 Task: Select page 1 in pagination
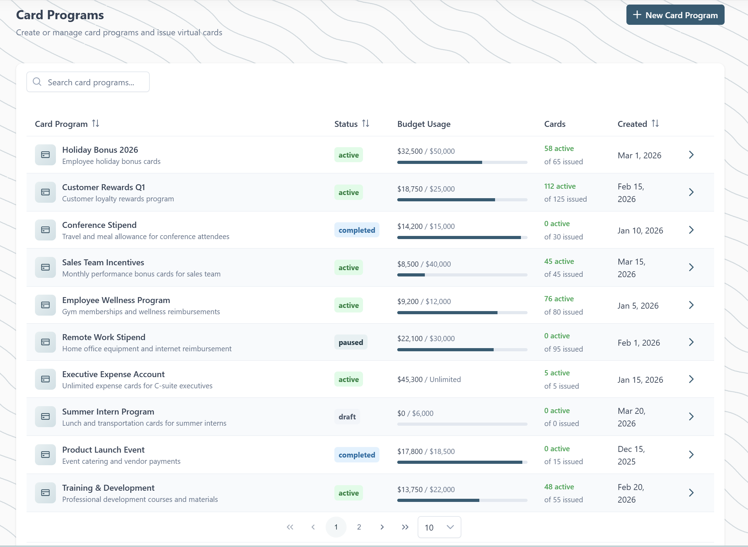[336, 527]
